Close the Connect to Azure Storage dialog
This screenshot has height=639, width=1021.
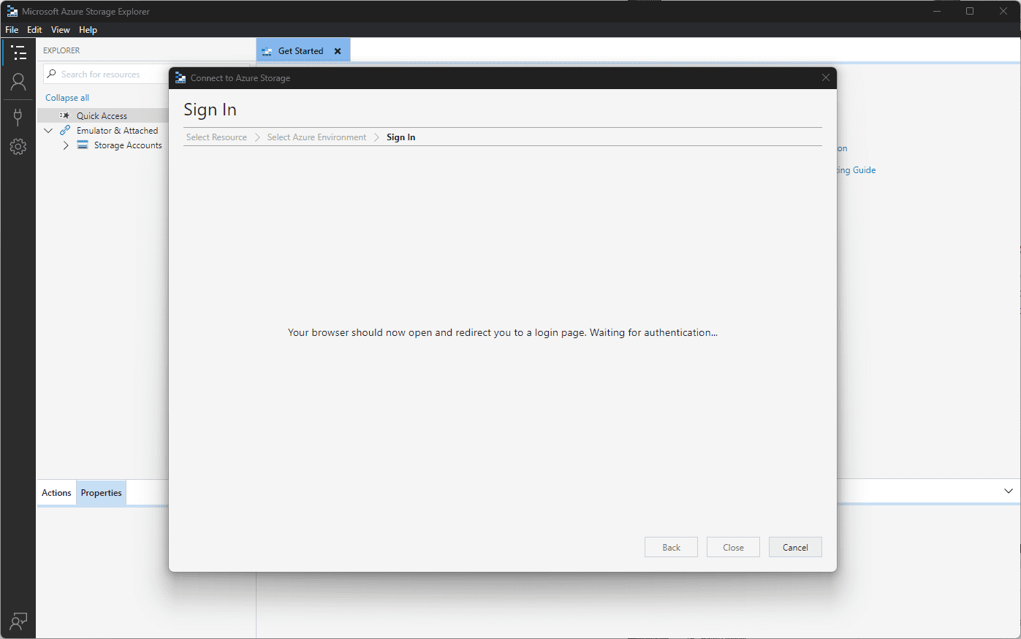tap(826, 77)
